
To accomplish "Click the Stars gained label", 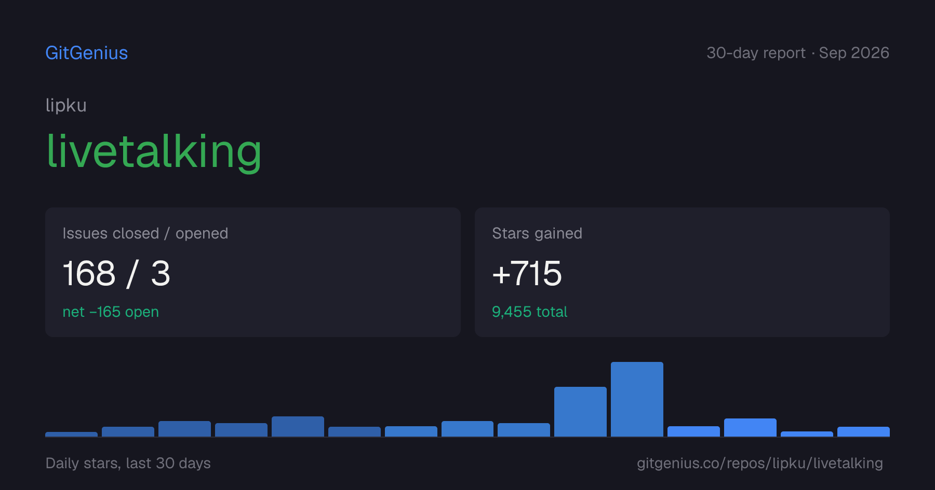I will coord(537,233).
